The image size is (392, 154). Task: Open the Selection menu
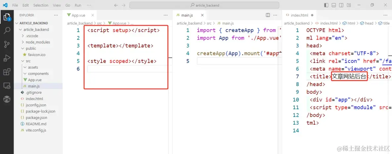pos(41,5)
